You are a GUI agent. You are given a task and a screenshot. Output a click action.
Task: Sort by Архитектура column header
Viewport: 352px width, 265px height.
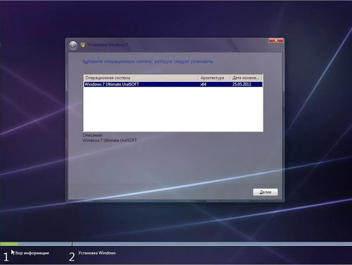pos(214,78)
